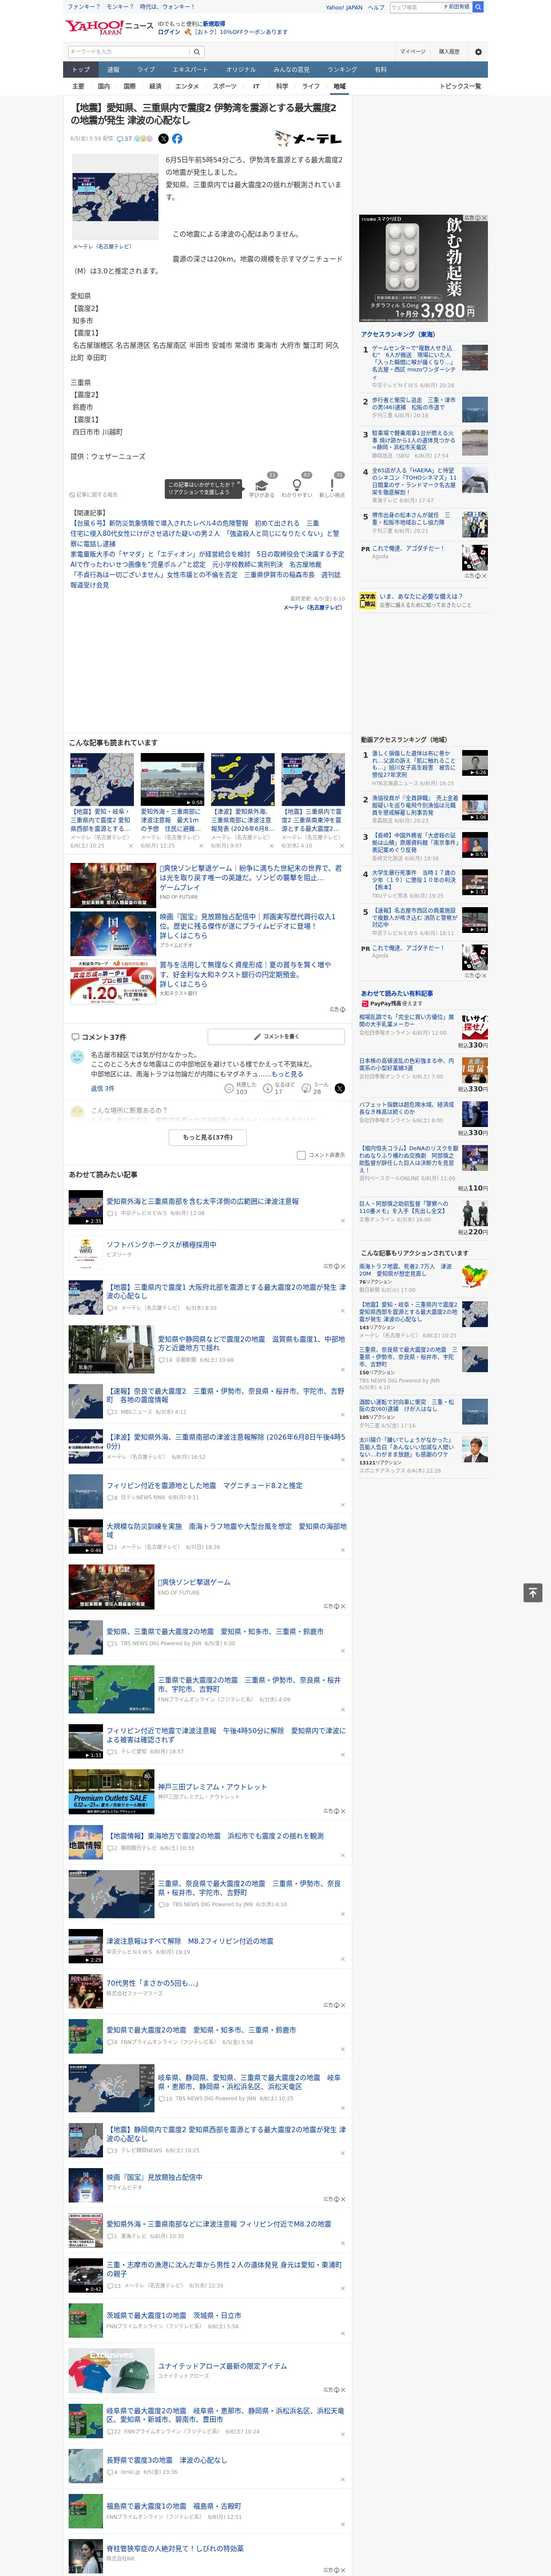Click the ウェブ検索 input field
Image resolution: width=551 pixels, height=2576 pixels.
[x=417, y=7]
